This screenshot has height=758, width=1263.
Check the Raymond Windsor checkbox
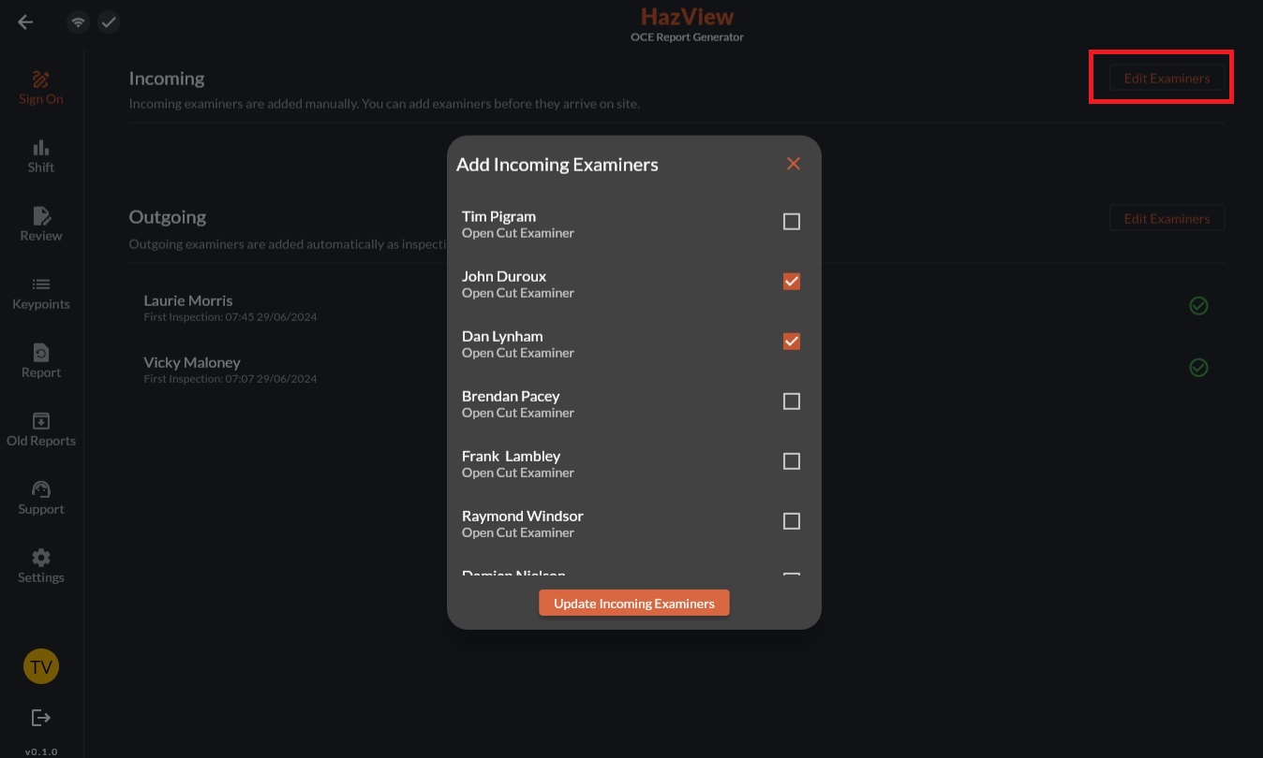tap(792, 521)
